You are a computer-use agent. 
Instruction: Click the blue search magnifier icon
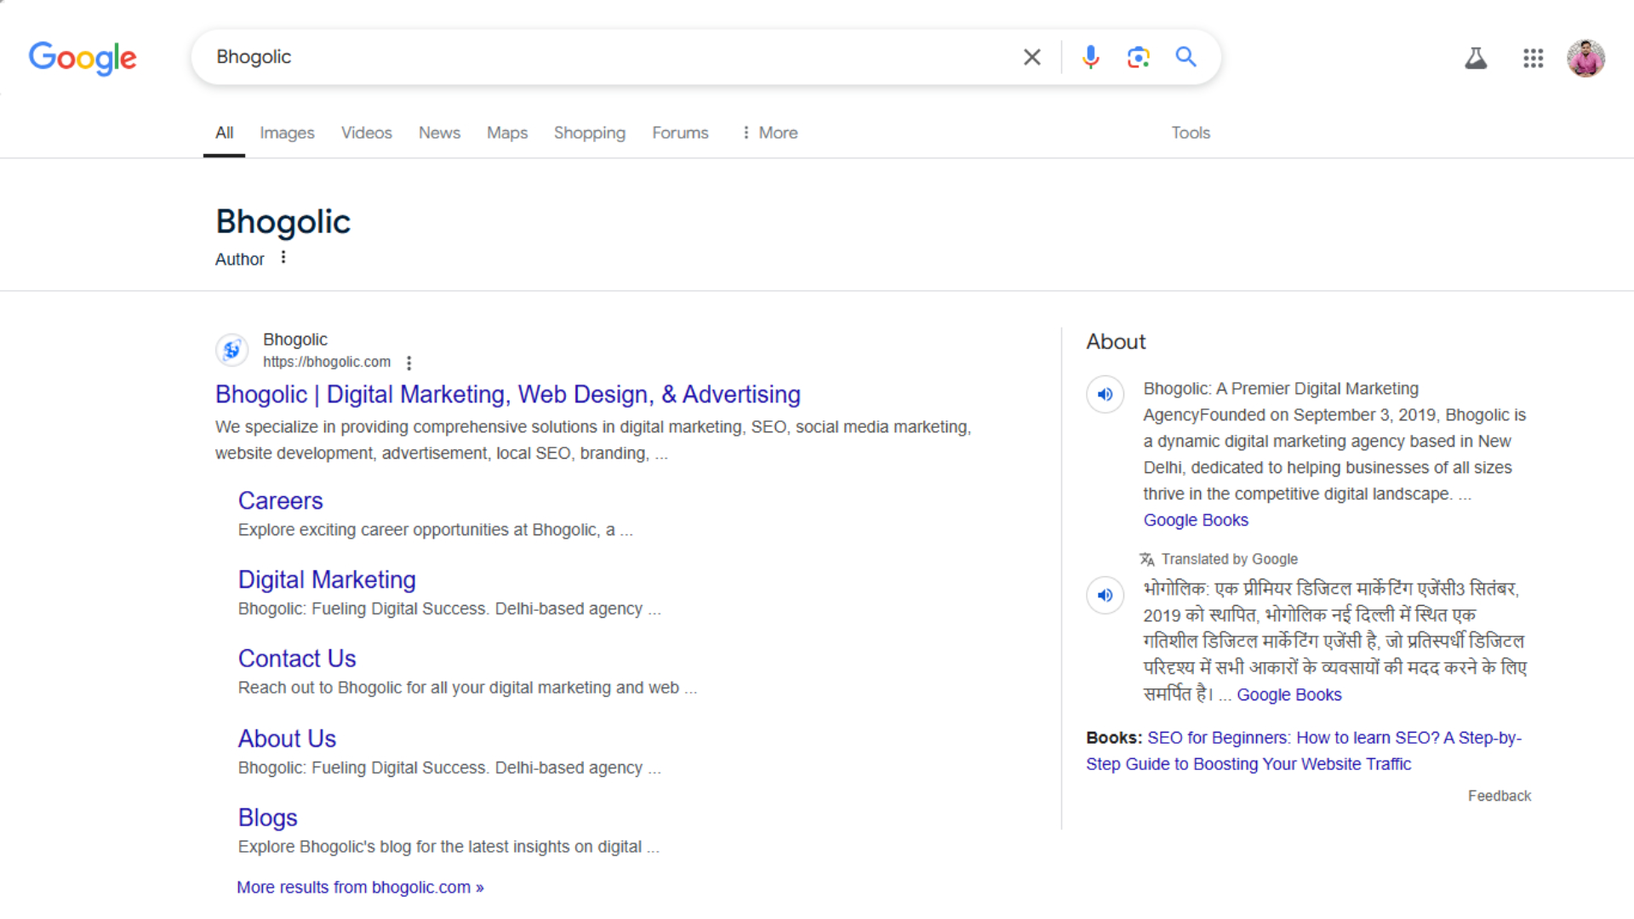pyautogui.click(x=1186, y=57)
